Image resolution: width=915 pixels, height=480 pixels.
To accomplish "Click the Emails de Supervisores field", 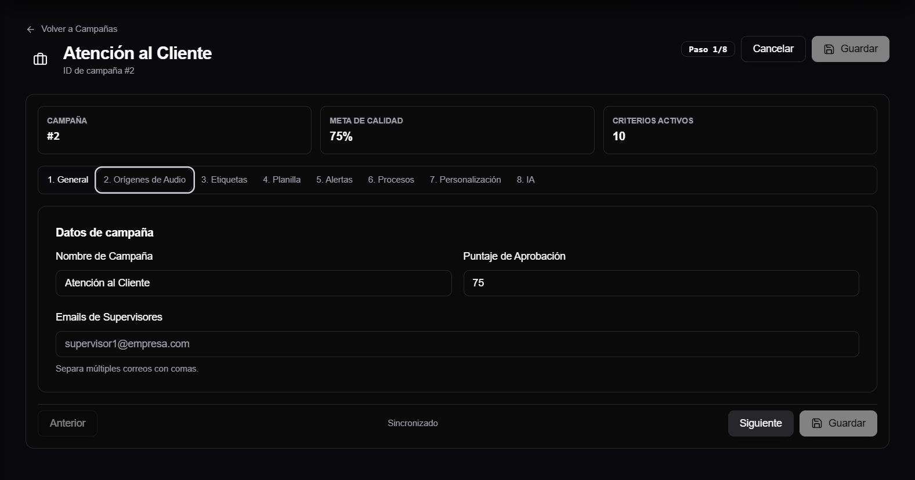I will pyautogui.click(x=457, y=344).
